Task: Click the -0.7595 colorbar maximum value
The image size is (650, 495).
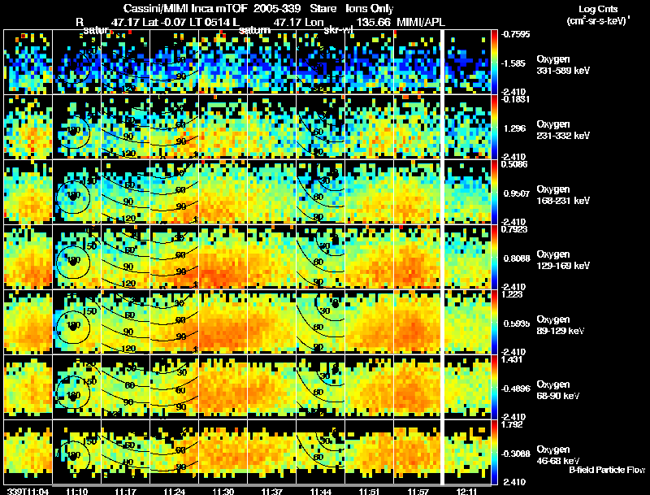Action: tap(515, 34)
